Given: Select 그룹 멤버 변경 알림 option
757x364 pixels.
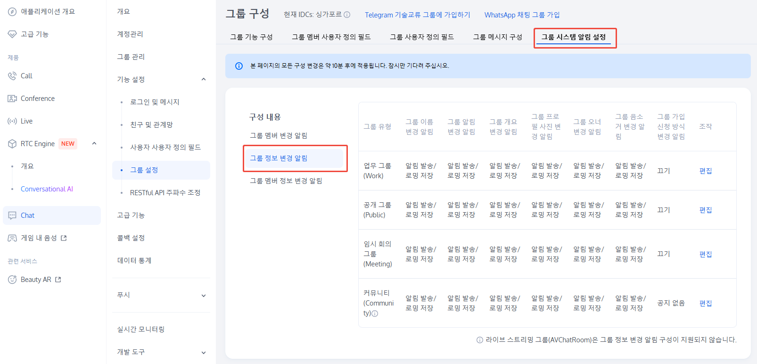Looking at the screenshot, I should point(279,136).
